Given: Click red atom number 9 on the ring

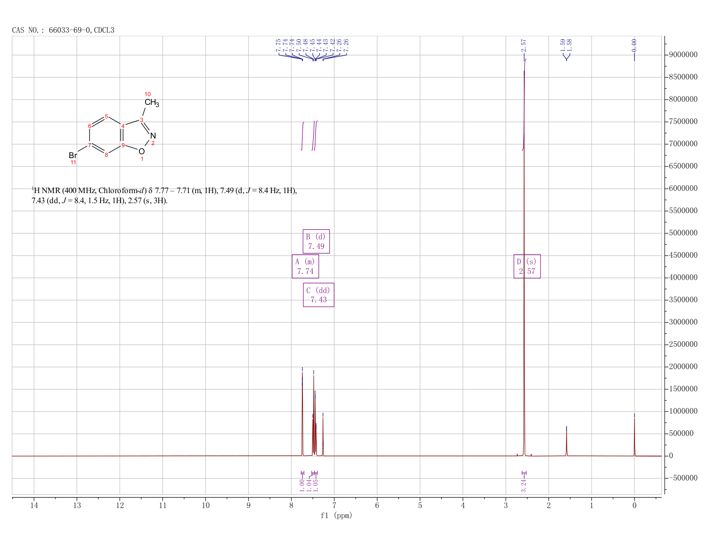Looking at the screenshot, I should point(123,145).
